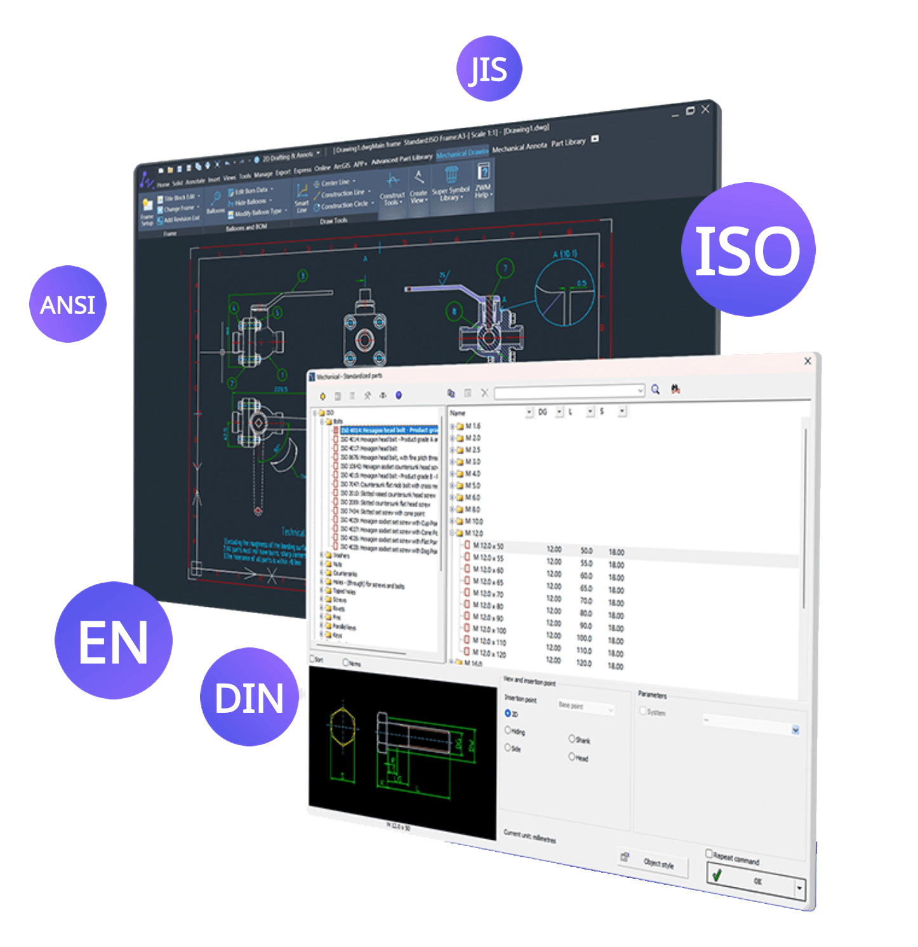Open the Name column filter dropdown

[x=529, y=413]
